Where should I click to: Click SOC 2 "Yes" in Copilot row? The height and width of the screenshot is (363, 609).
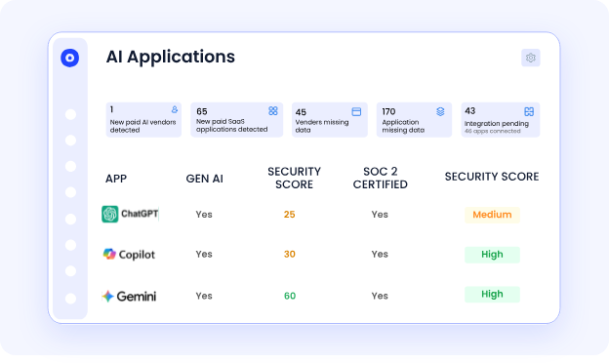coord(380,255)
